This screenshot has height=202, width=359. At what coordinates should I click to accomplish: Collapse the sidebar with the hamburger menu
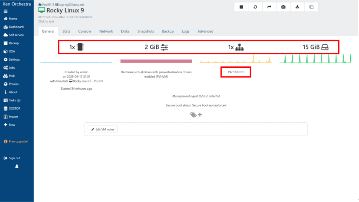click(6, 11)
